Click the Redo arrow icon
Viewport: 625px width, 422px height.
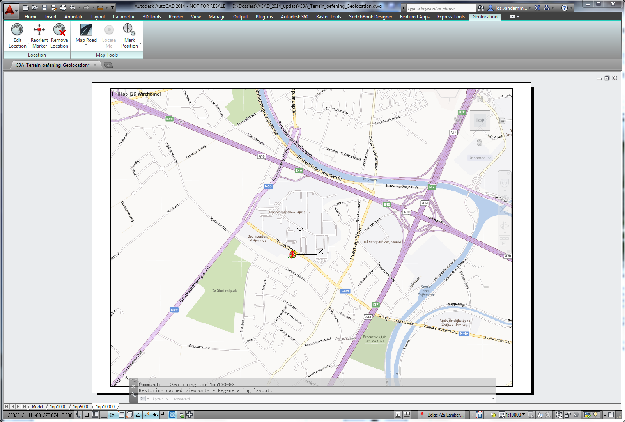(x=86, y=7)
